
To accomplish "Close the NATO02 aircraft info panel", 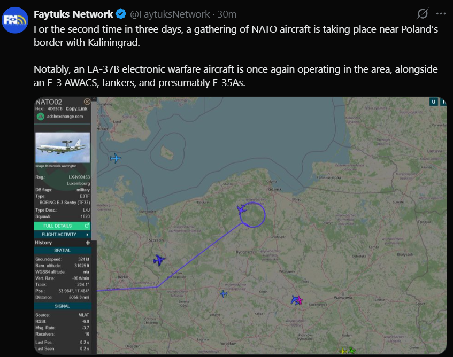I will tap(87, 102).
